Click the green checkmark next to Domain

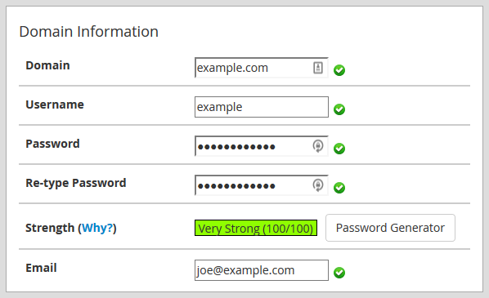pyautogui.click(x=339, y=70)
